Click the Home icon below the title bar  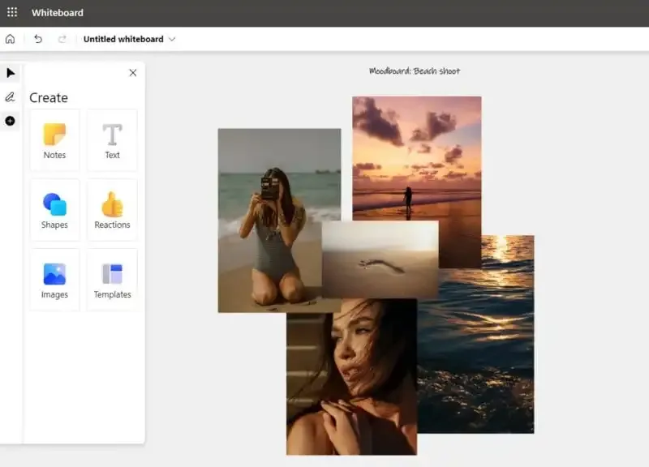(x=9, y=38)
